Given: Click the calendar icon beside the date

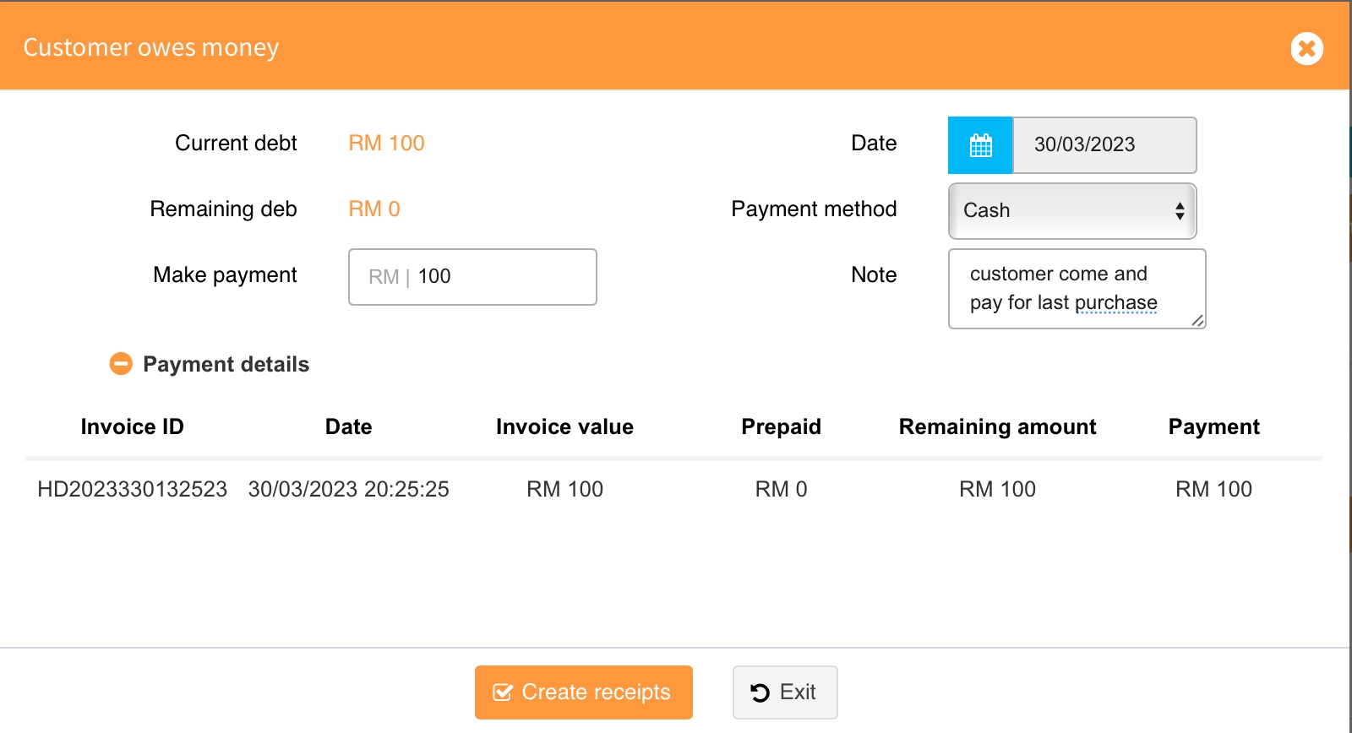Looking at the screenshot, I should tap(980, 145).
